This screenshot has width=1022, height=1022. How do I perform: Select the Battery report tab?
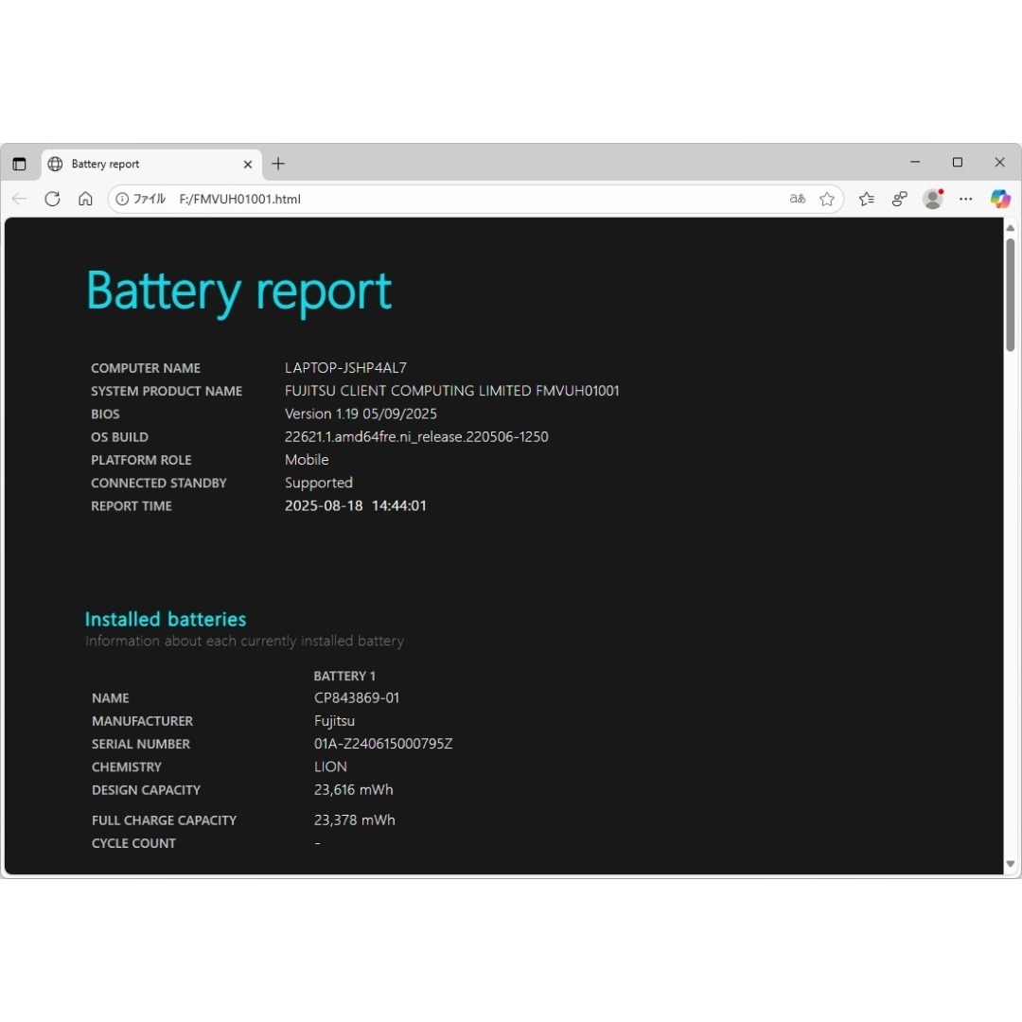click(151, 165)
